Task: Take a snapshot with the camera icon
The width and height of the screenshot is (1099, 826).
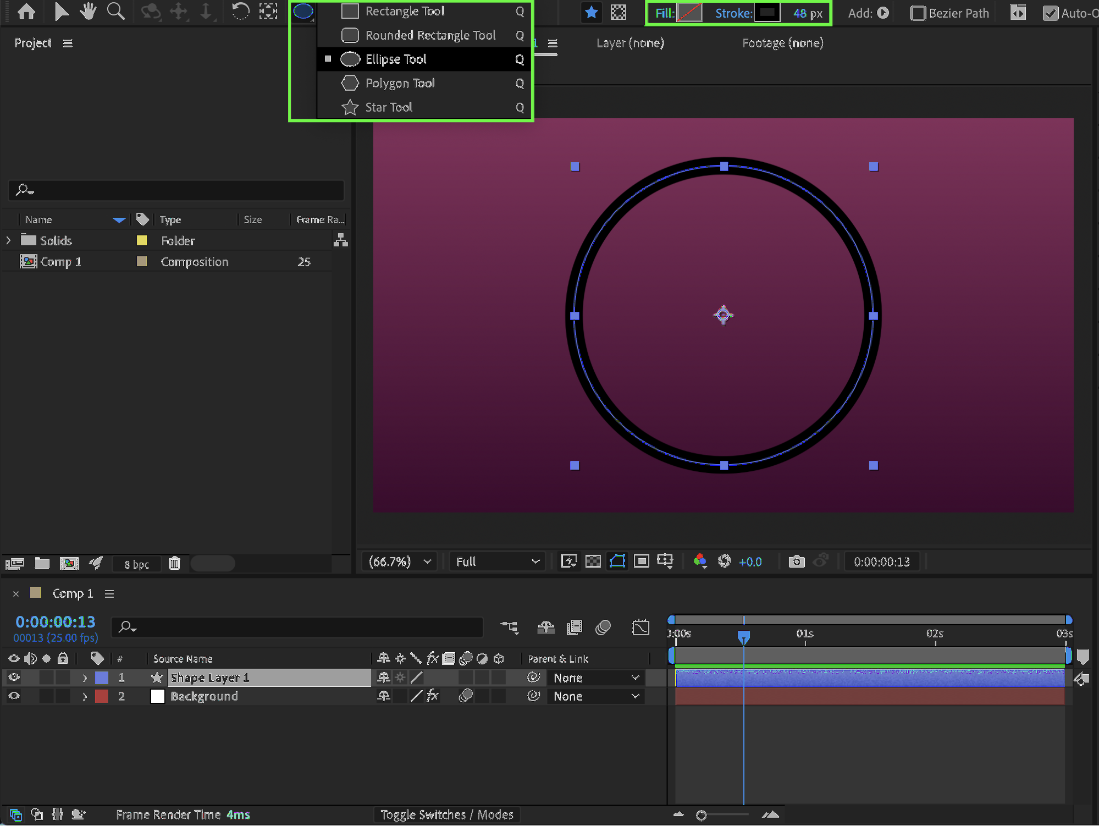Action: coord(797,561)
